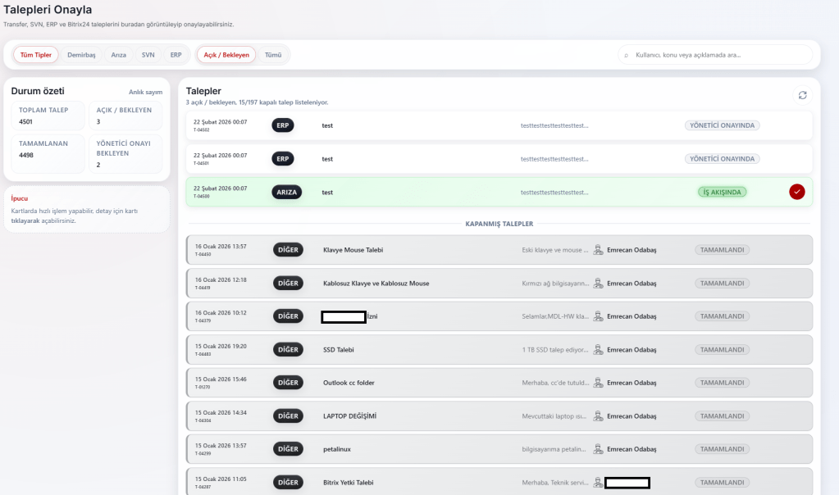Image resolution: width=839 pixels, height=495 pixels.
Task: Click the search magnifier icon
Action: (x=627, y=55)
